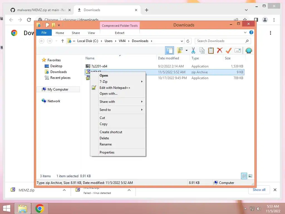Click the search magnifier in Search Downloads

(x=247, y=41)
